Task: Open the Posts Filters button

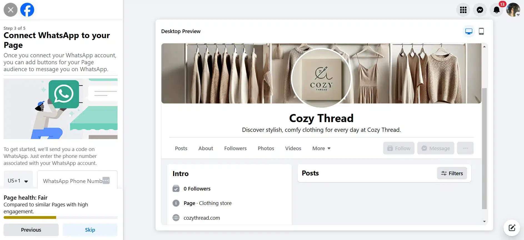Action: pyautogui.click(x=452, y=173)
